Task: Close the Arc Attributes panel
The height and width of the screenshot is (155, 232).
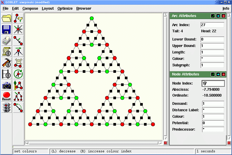Action: pos(223,16)
